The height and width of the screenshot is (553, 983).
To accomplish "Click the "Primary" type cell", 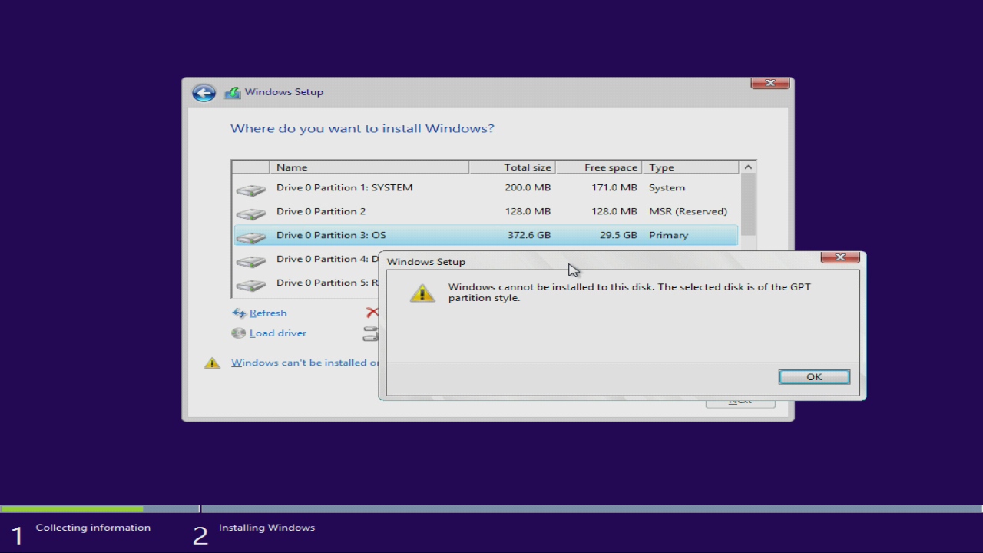I will click(669, 235).
